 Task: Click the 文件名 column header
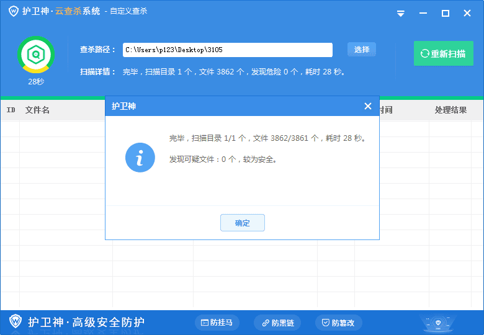click(37, 110)
